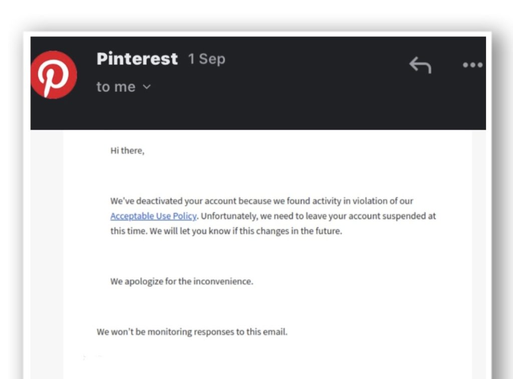513x379 pixels.
Task: Click the word "activity" in the message
Action: point(326,201)
